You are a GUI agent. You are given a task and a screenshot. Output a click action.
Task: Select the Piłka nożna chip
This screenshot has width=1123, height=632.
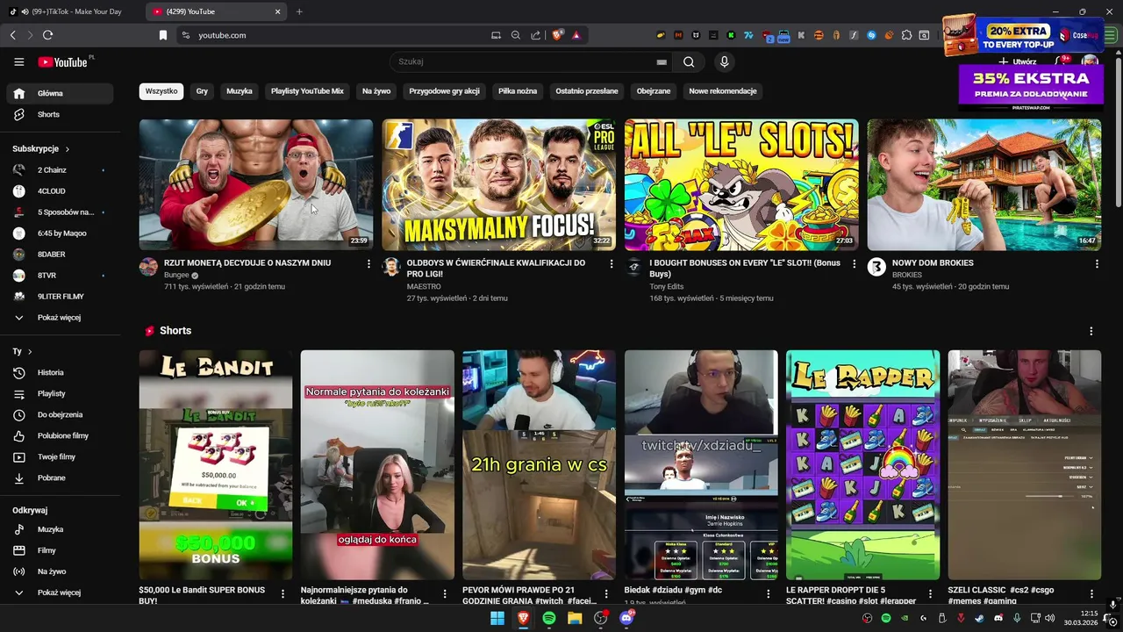tap(518, 91)
